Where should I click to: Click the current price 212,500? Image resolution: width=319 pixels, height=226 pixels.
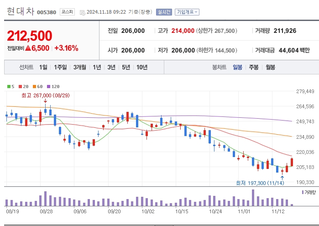(x=30, y=36)
